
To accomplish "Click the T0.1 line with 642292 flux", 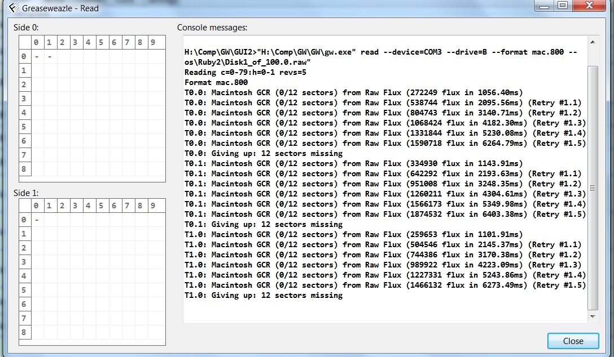I will pos(383,174).
